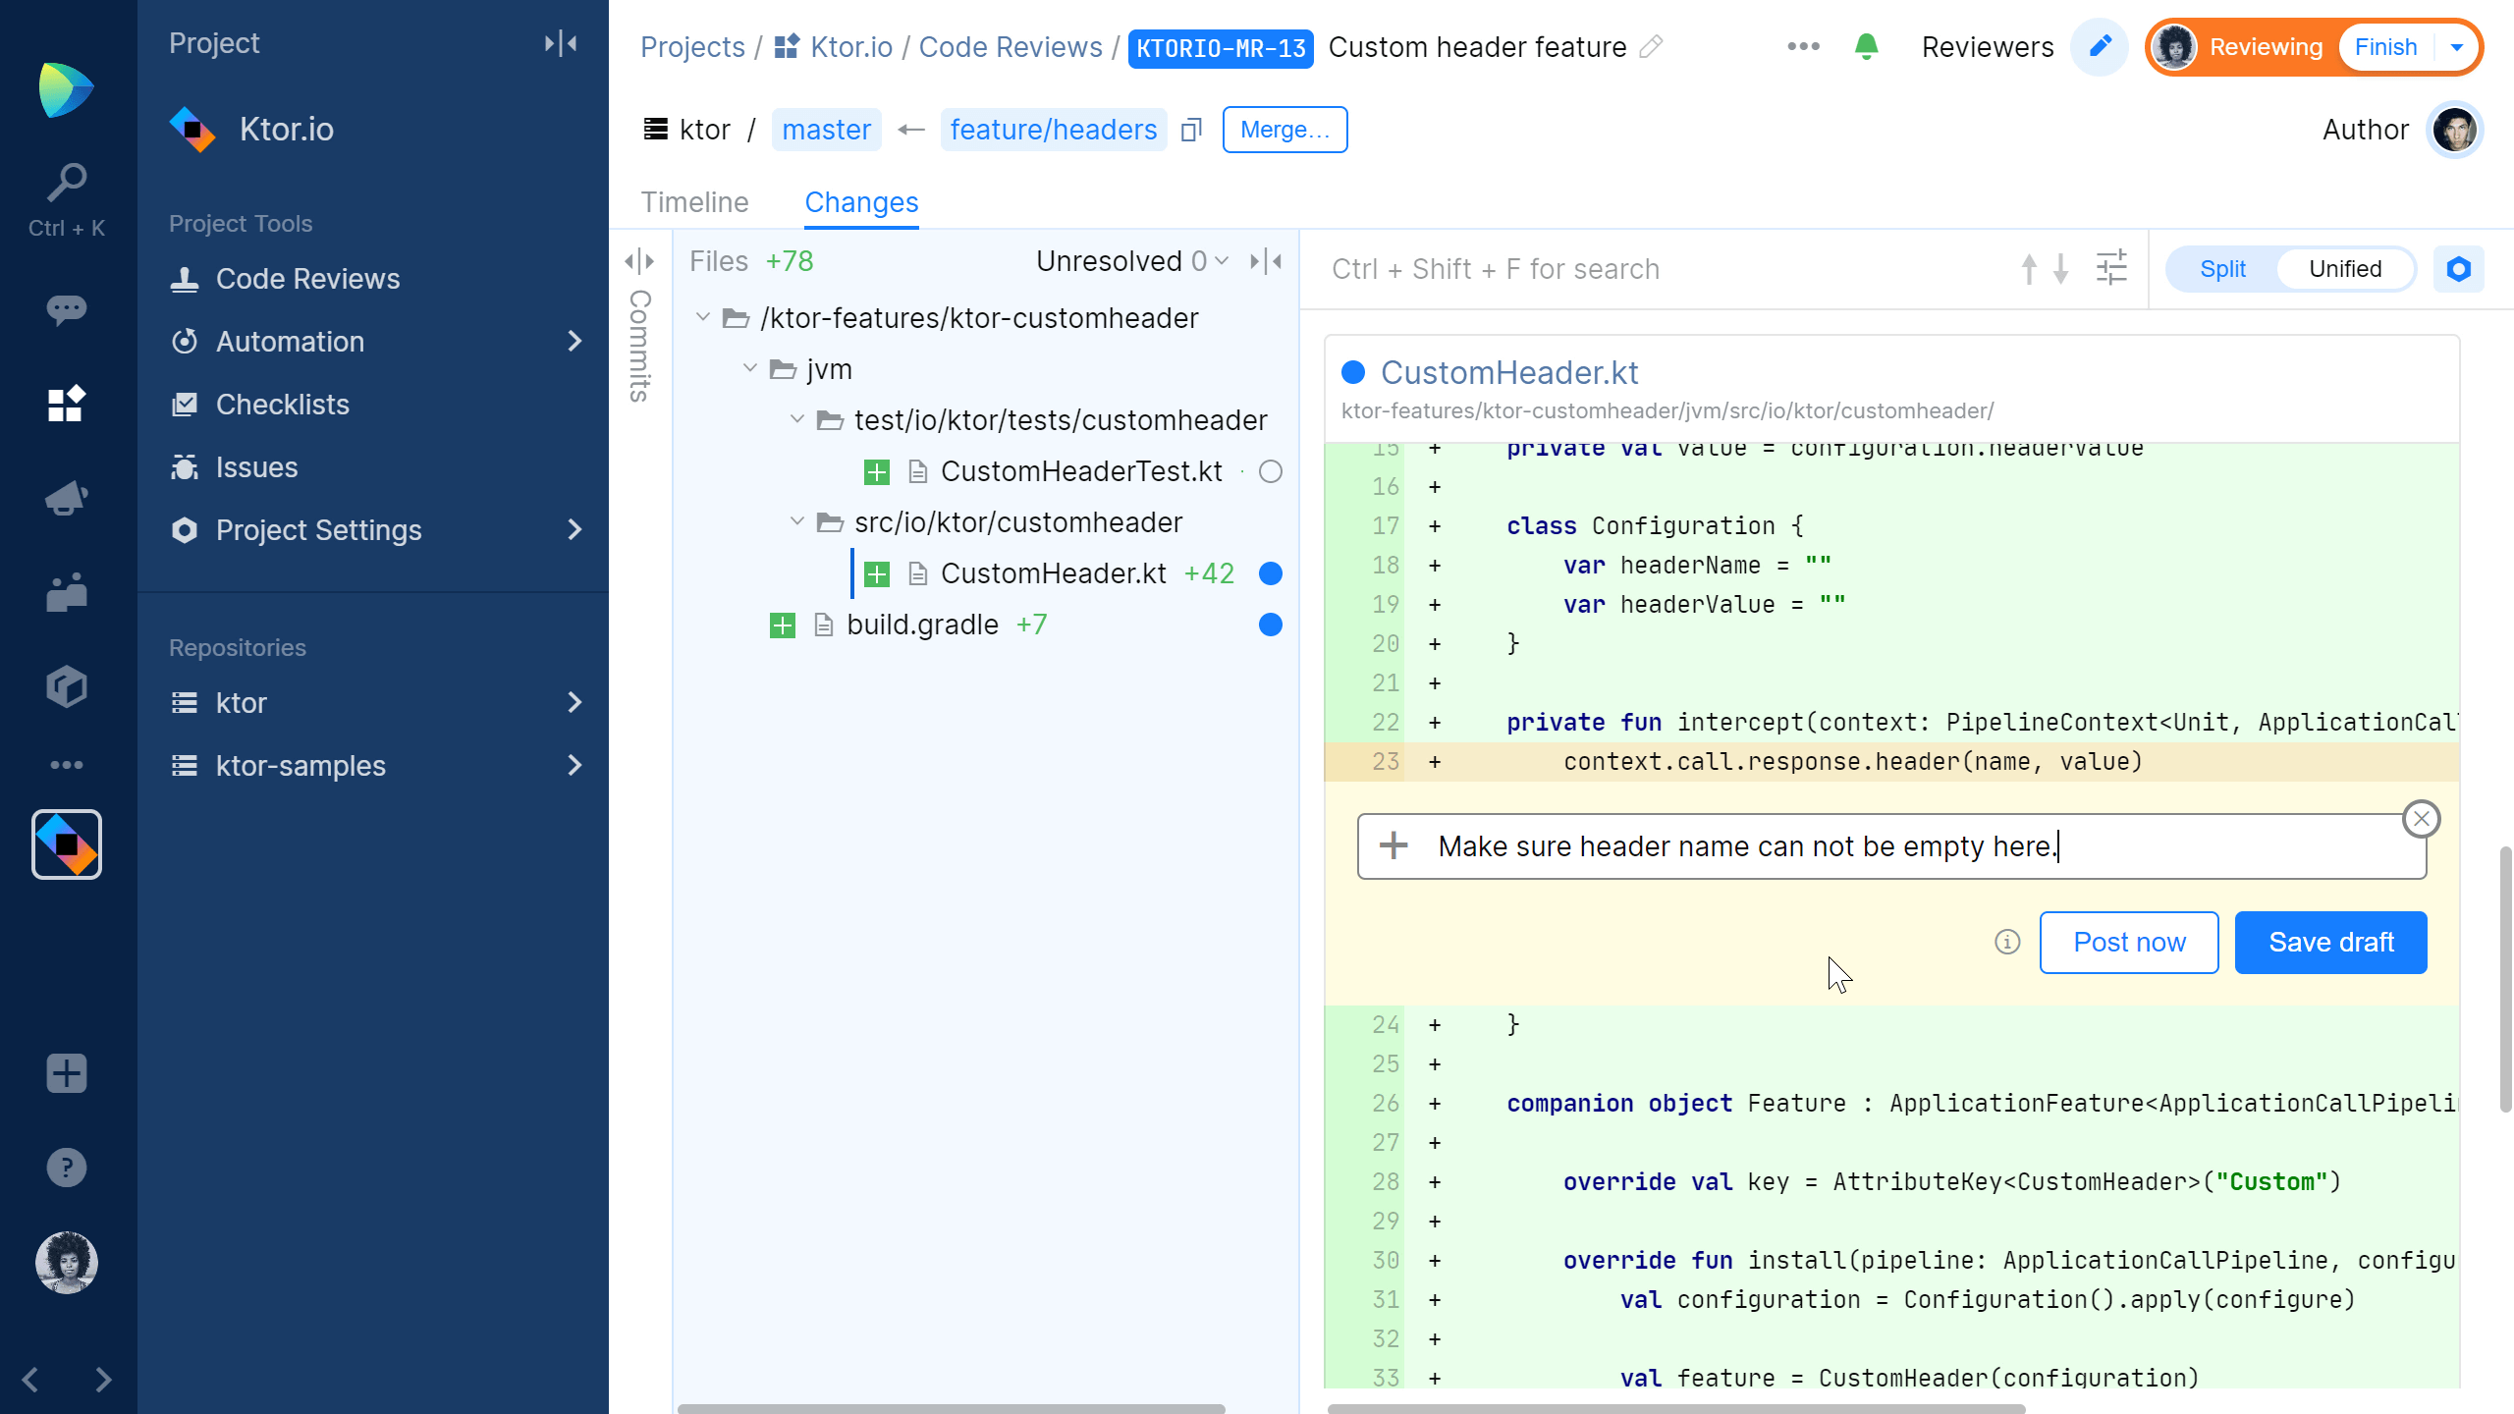Click the notifications bell icon
This screenshot has height=1414, width=2514.
point(1865,46)
